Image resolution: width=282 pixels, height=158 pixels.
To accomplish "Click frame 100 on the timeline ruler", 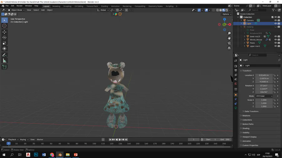I will tap(94, 144).
